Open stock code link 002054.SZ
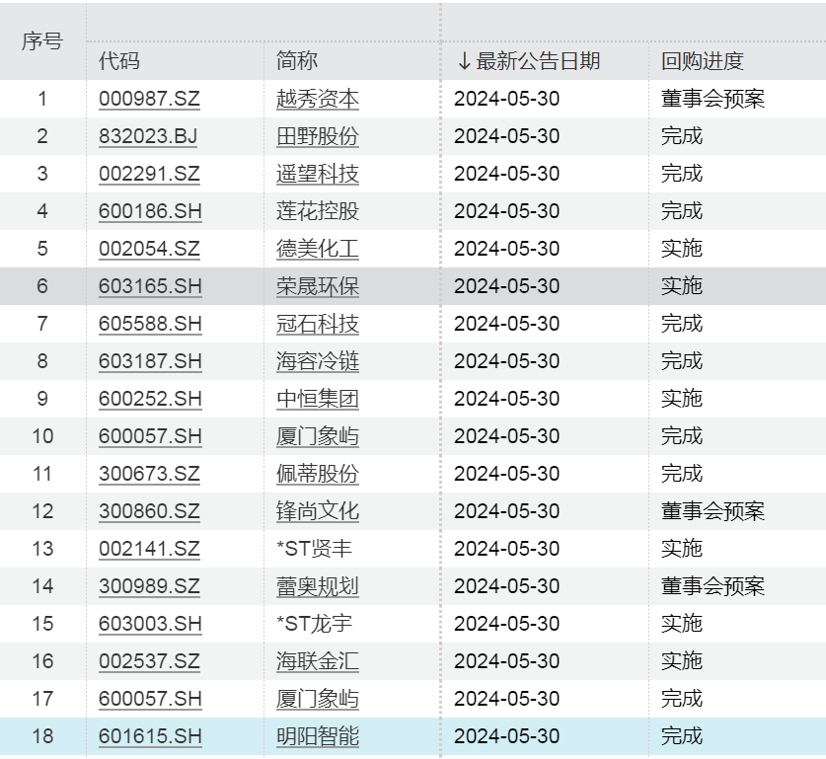This screenshot has width=826, height=759. 150,249
